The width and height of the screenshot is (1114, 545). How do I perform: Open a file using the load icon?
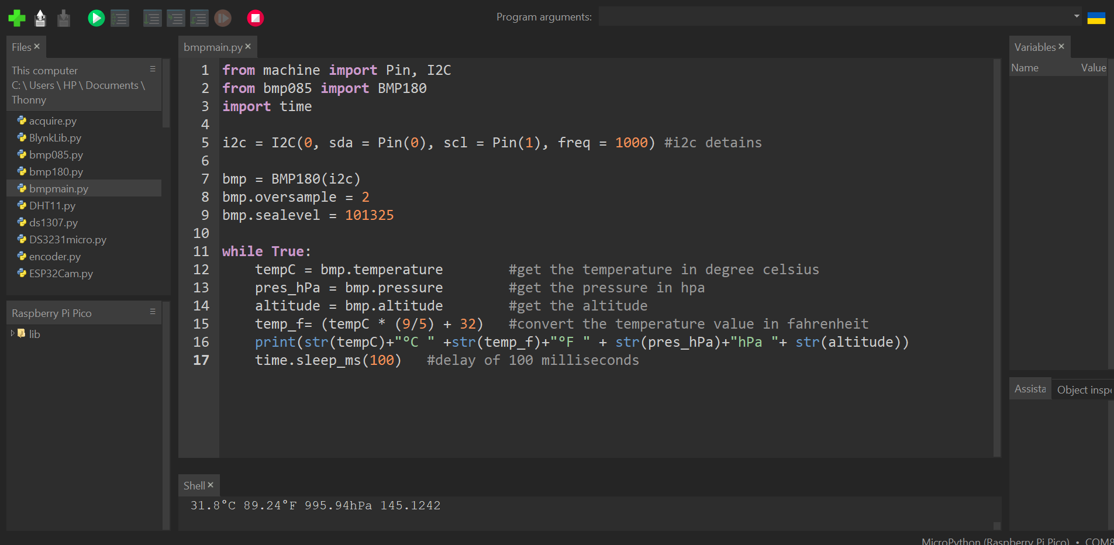click(39, 18)
